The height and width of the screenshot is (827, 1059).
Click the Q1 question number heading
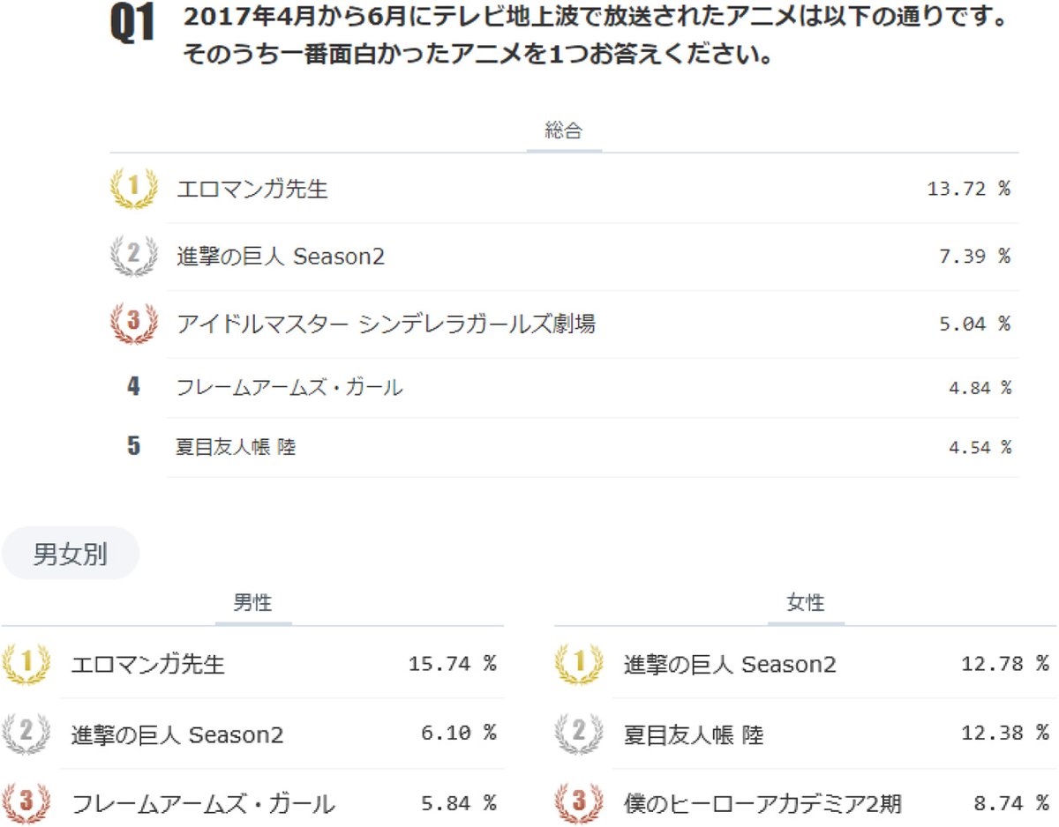(x=132, y=26)
